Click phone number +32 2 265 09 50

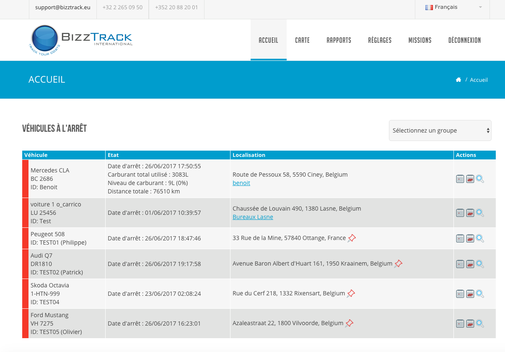[122, 8]
